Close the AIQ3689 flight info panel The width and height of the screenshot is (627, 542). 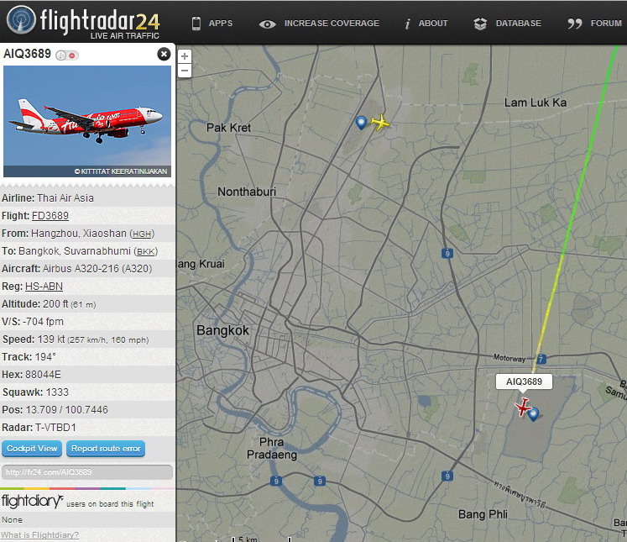click(x=164, y=54)
